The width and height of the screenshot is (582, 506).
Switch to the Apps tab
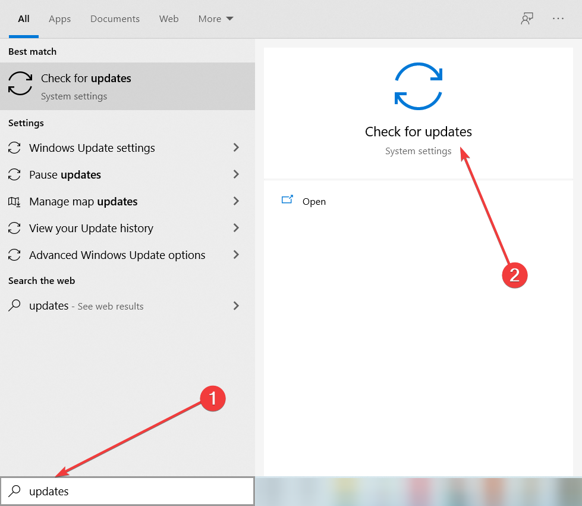pos(60,19)
